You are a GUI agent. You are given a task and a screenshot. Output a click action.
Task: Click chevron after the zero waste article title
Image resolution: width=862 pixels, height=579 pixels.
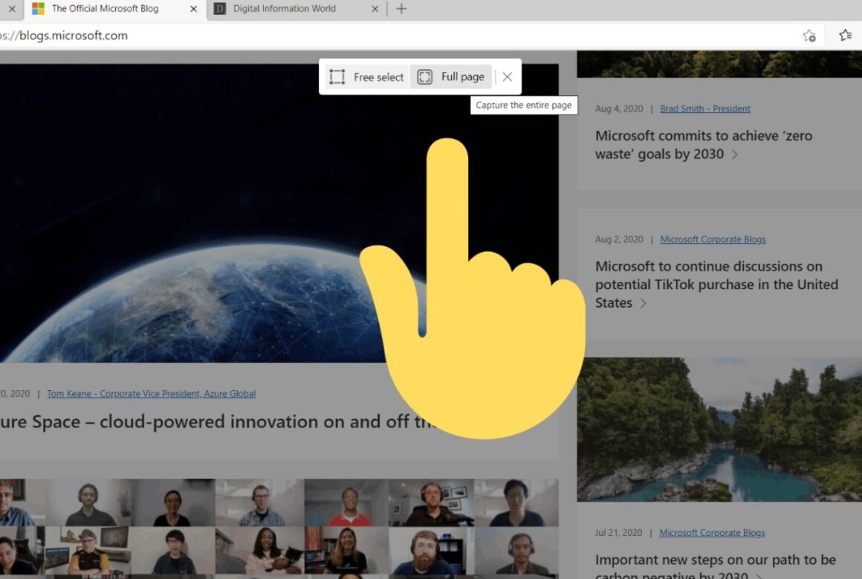pyautogui.click(x=735, y=155)
